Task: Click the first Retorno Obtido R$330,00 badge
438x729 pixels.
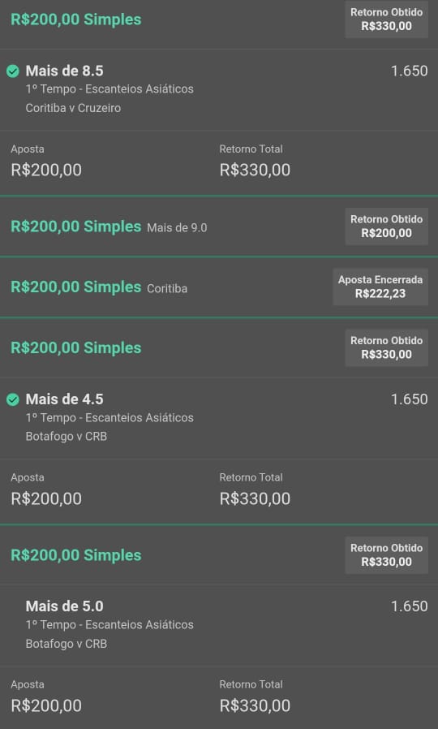Action: point(386,19)
